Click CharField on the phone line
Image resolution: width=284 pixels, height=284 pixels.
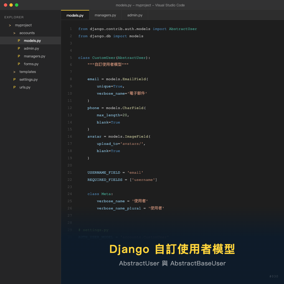133,108
